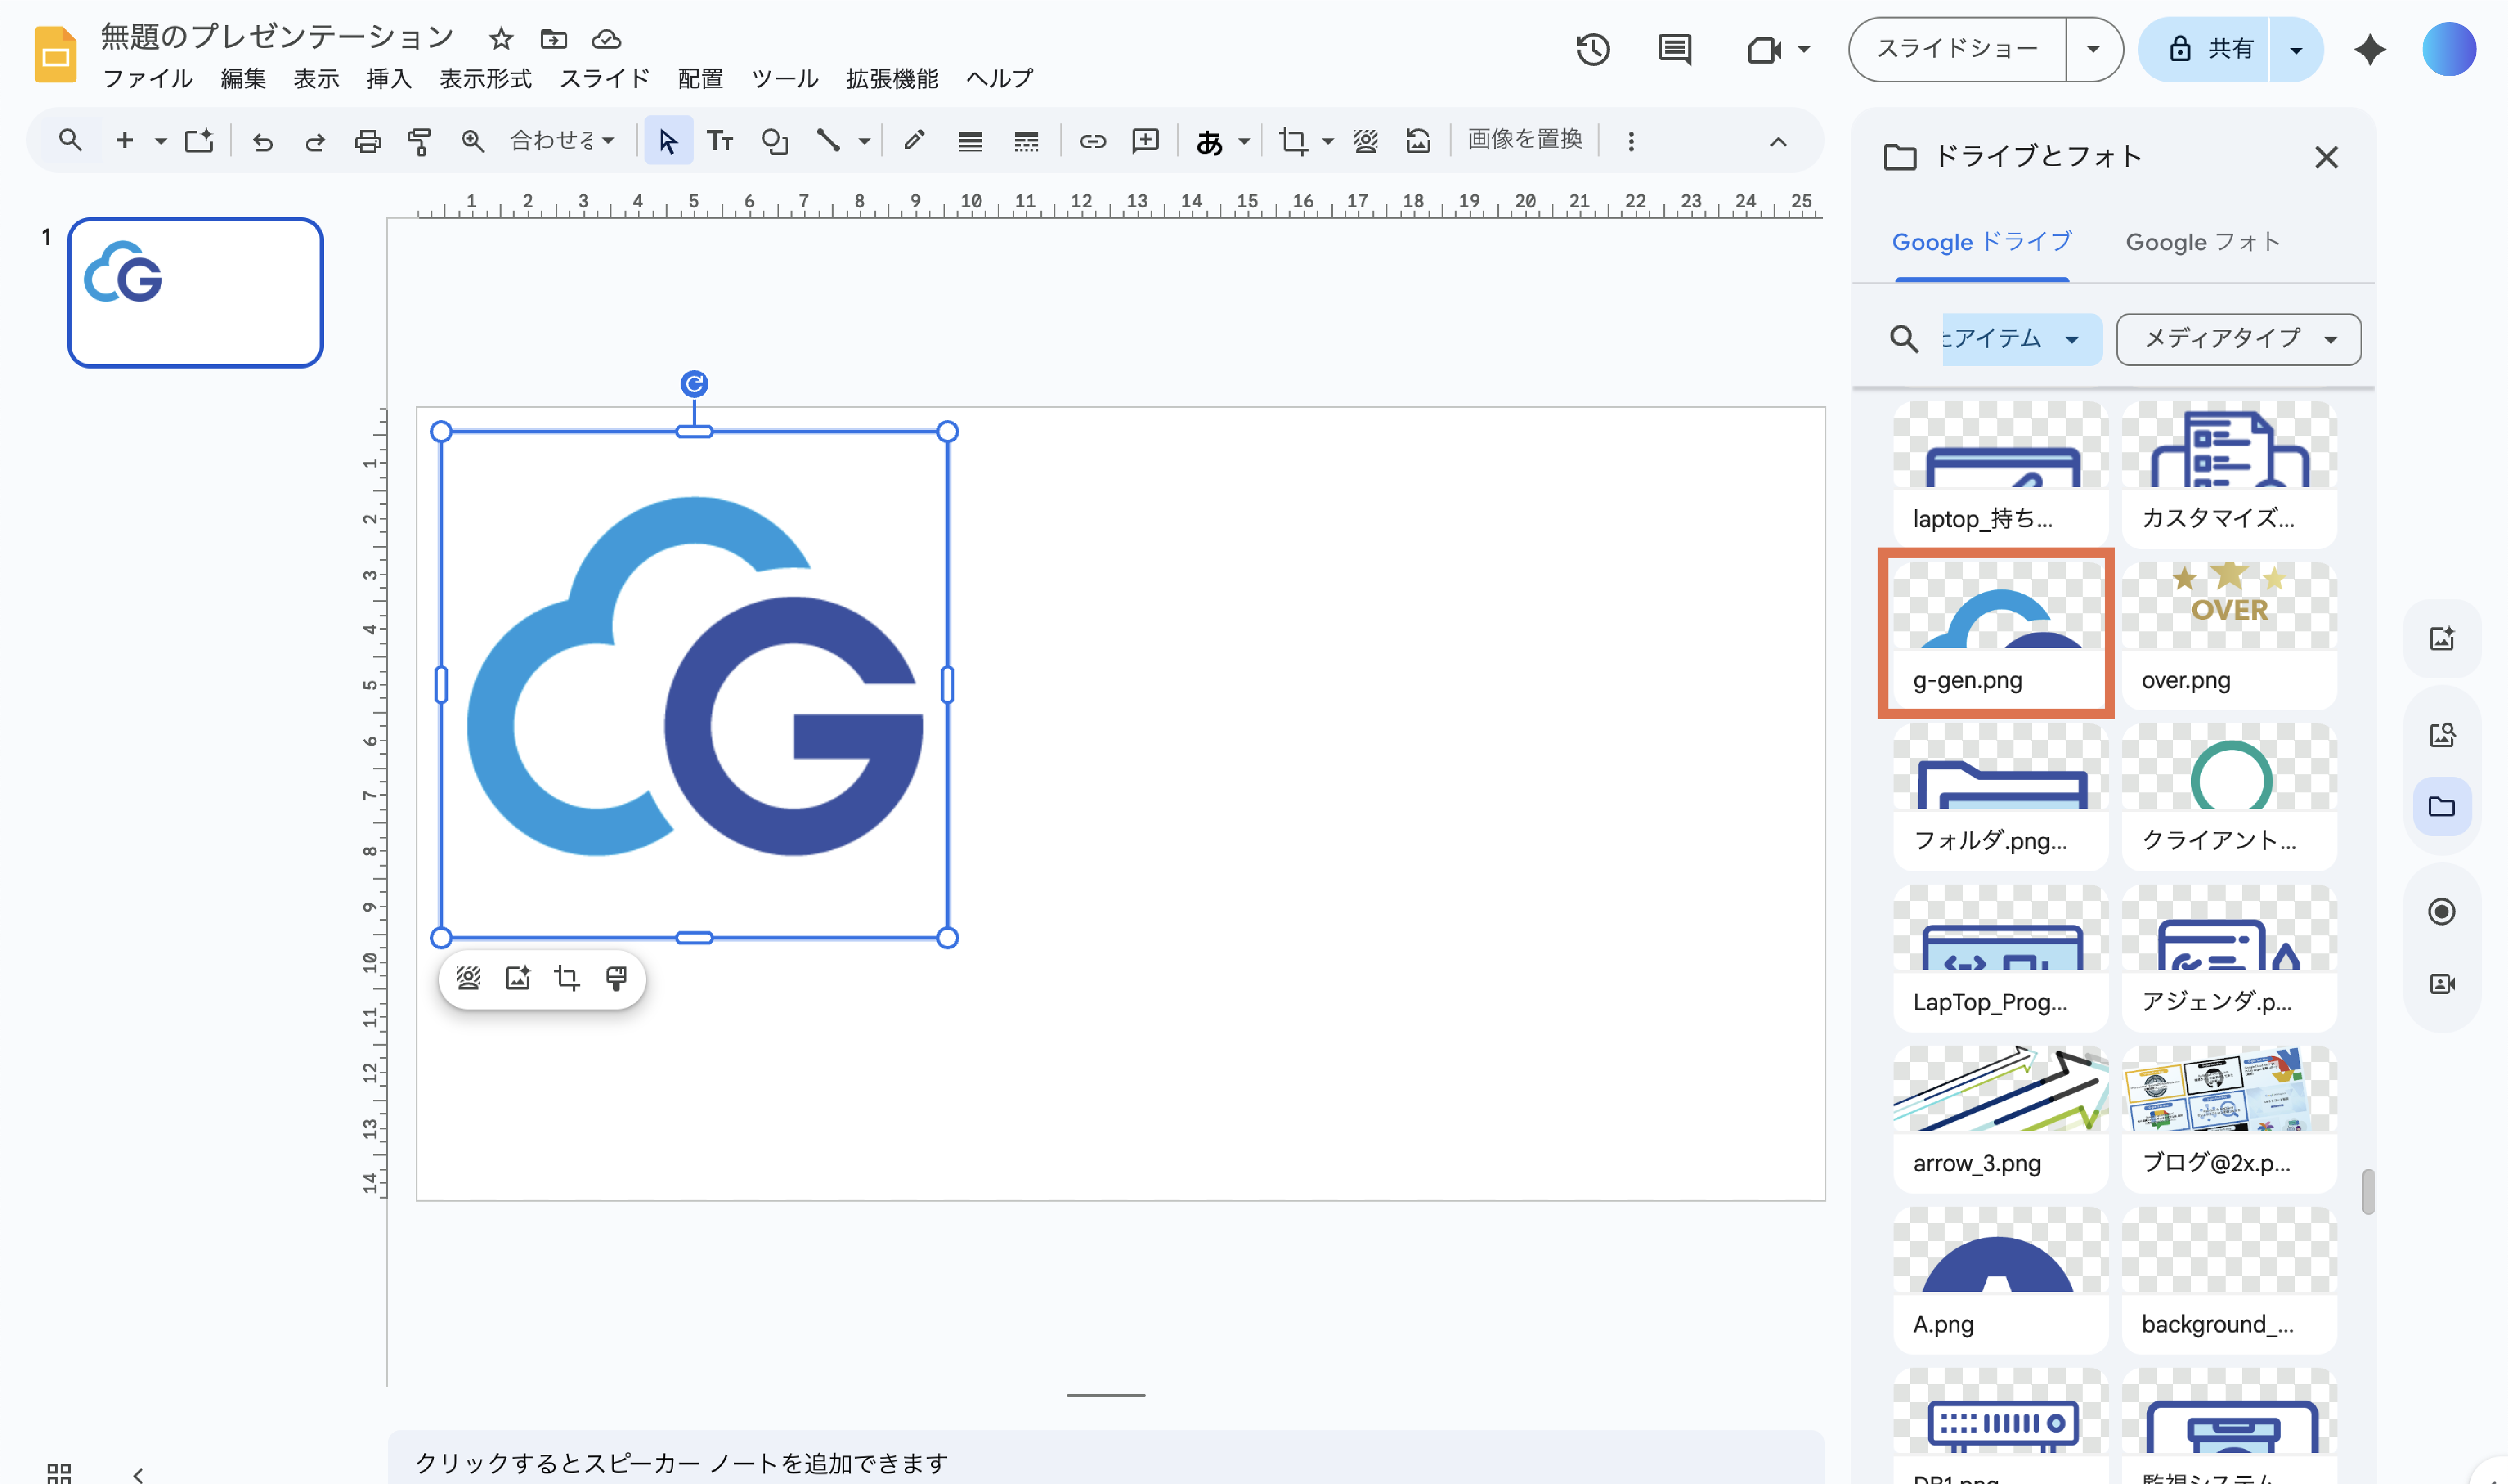Click the Gemini sparkle icon
This screenshot has height=1484, width=2508.
2369,49
